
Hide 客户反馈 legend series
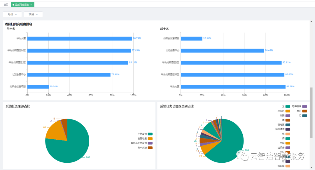pos(150,148)
